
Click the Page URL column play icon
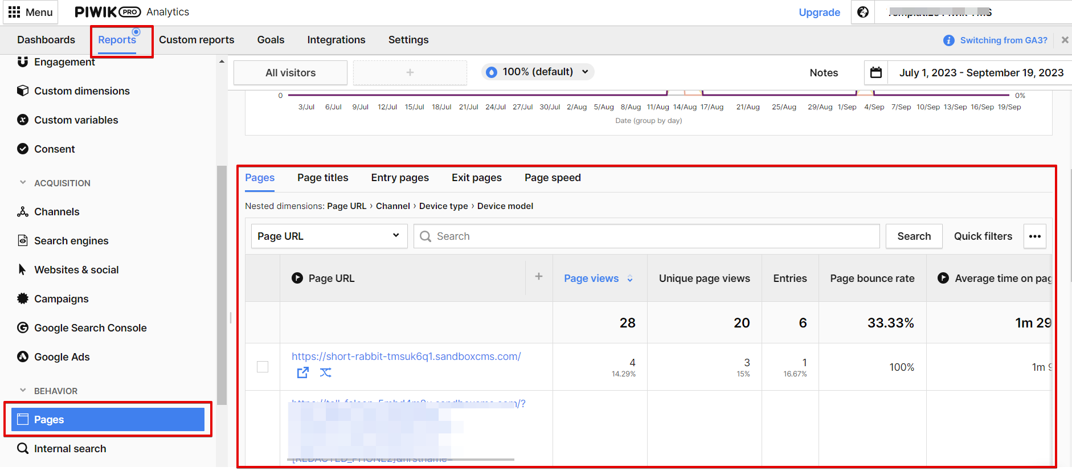tap(297, 278)
